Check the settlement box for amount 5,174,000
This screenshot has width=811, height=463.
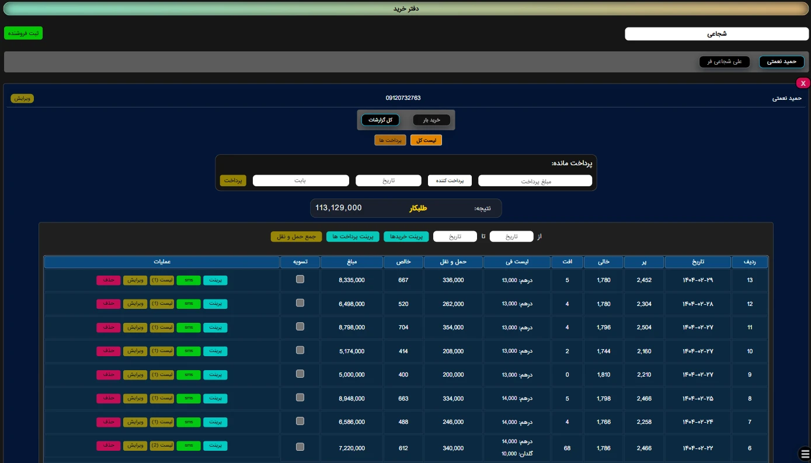point(300,350)
